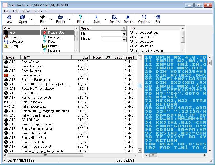This screenshot has height=165, width=215.
Task: Click the cartridge icon of Facemaker.bin
Action: [x=6, y=75]
